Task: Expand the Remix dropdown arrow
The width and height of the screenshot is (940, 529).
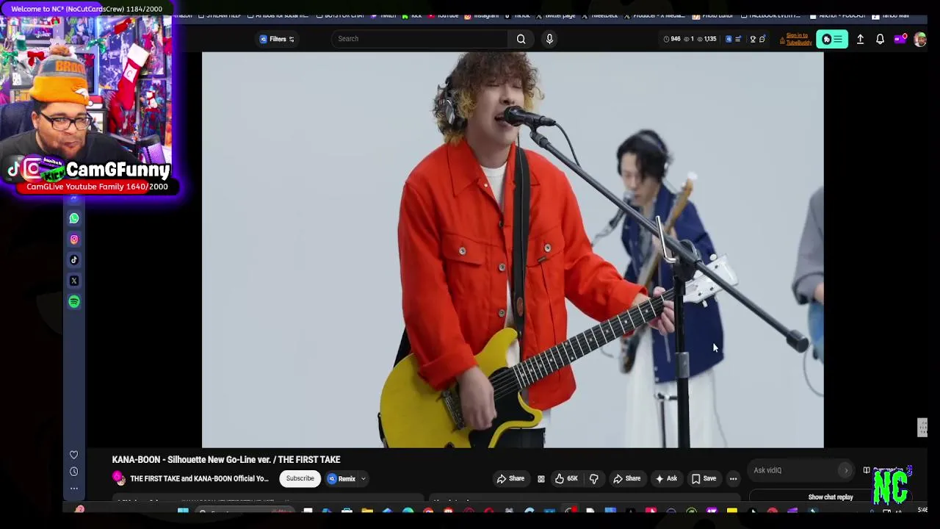Action: pyautogui.click(x=363, y=479)
